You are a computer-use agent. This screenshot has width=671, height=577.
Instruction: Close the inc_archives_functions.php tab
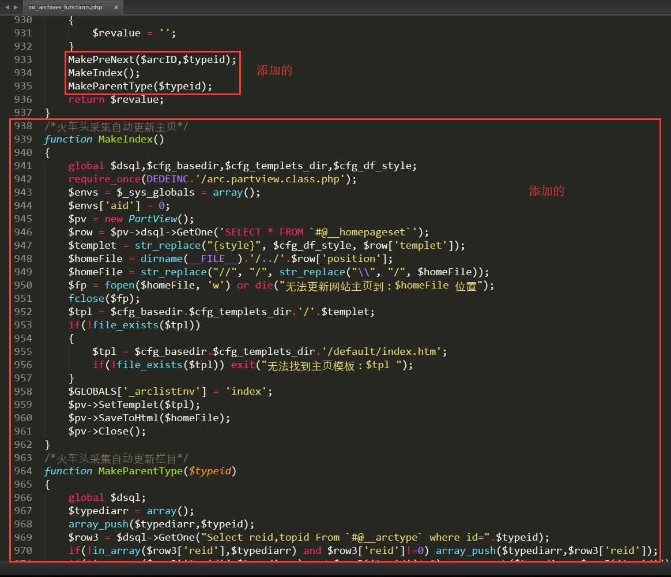coord(116,8)
